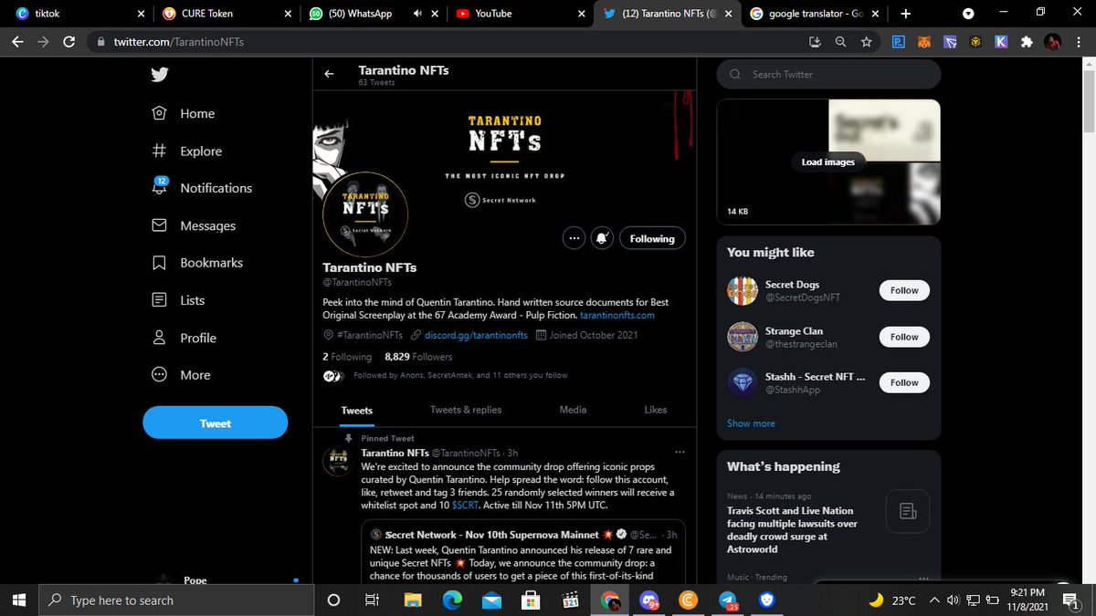Toggle the profile notification bell
Screen dimensions: 1096x616
pos(602,238)
